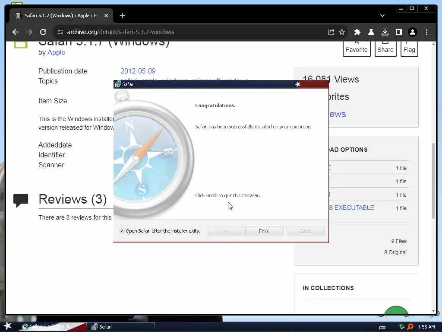Open the profile avatar menu
The height and width of the screenshot is (332, 442).
point(412,32)
